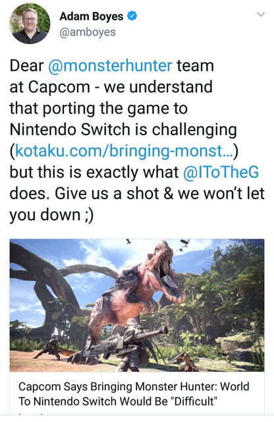Image resolution: width=274 pixels, height=422 pixels.
Task: Open the Monster Hunter article preview image
Action: pos(137,305)
